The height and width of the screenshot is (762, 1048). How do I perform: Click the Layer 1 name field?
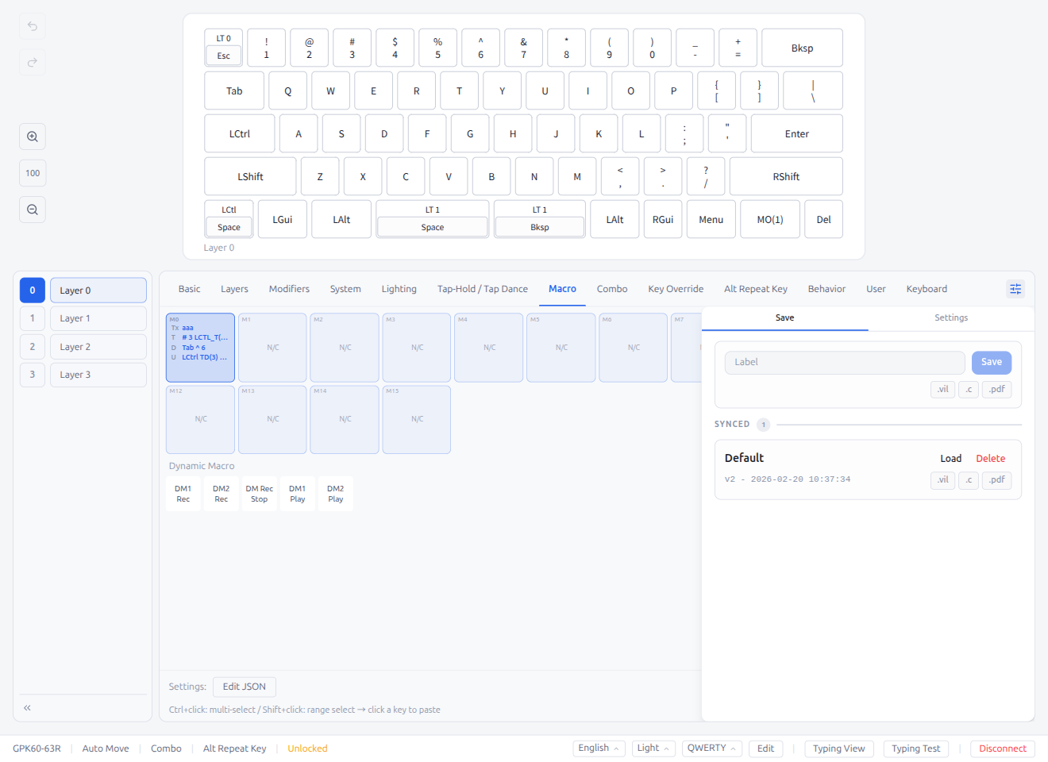pyautogui.click(x=98, y=318)
